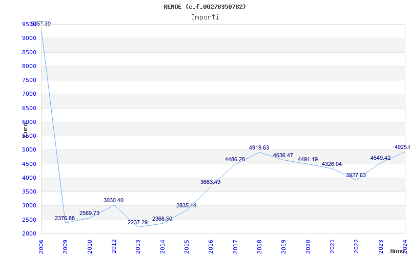This screenshot has height=256, width=410.
Task: Click the x-axis year 2009
Action: (66, 247)
